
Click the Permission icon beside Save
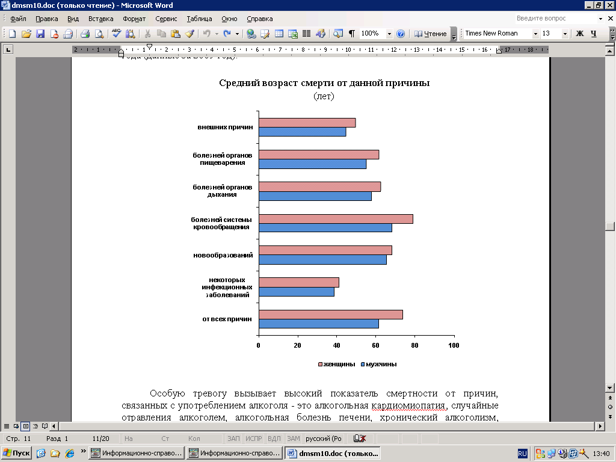coord(54,34)
